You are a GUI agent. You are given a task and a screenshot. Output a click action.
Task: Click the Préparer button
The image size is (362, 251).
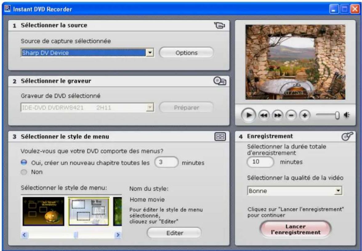pos(186,107)
